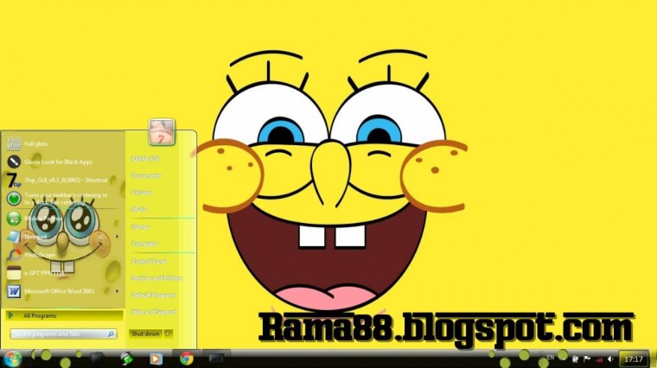Open the dark window taskbar button
The height and width of the screenshot is (368, 657).
tap(216, 358)
